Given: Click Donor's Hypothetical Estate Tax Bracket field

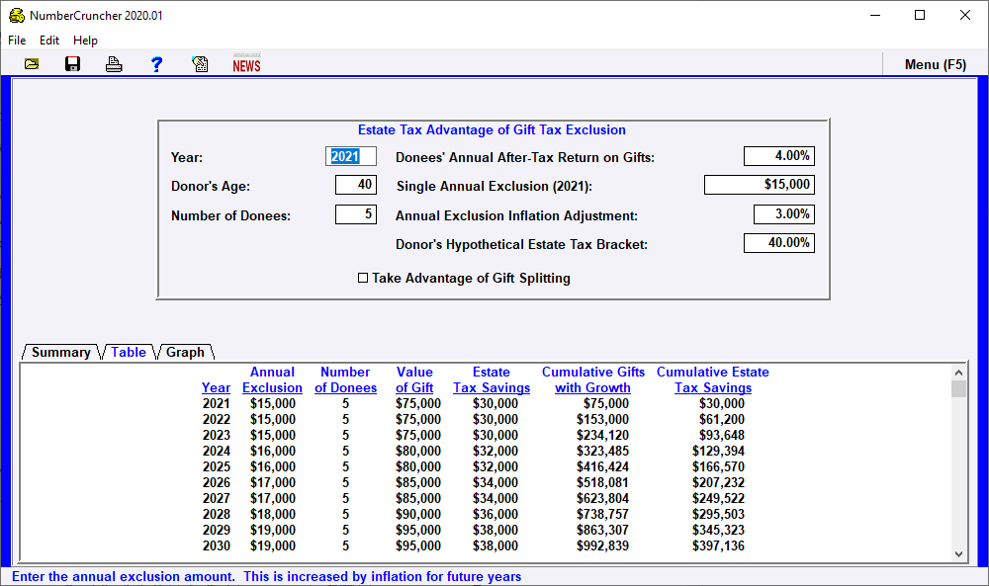Looking at the screenshot, I should click(779, 243).
